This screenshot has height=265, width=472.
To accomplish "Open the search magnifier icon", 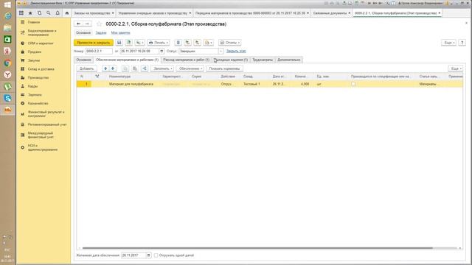I will (49, 13).
